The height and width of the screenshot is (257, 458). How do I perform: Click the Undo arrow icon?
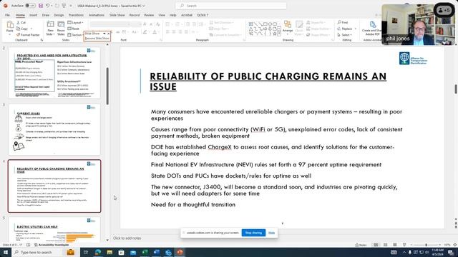click(x=48, y=6)
